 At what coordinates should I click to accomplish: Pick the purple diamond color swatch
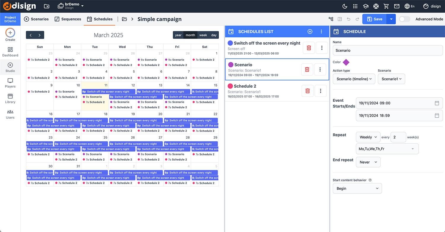[x=346, y=62]
